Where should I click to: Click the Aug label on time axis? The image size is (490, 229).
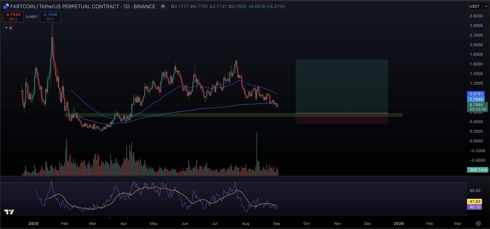pyautogui.click(x=245, y=224)
